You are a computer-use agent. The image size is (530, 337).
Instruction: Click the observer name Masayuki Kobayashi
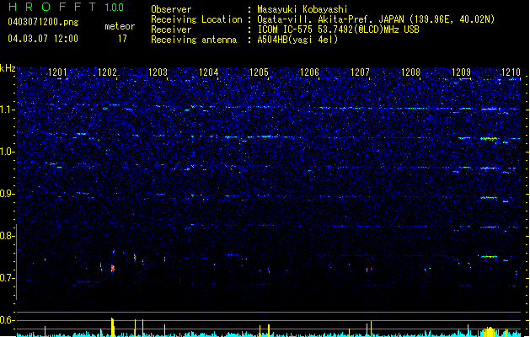click(302, 9)
